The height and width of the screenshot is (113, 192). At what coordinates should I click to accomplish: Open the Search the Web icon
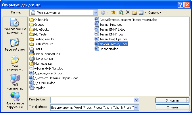[x=121, y=13]
